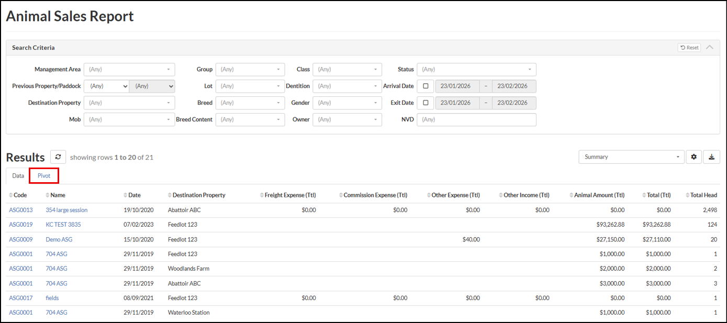The image size is (727, 323).
Task: Open the Management Area dropdown
Action: click(x=129, y=70)
